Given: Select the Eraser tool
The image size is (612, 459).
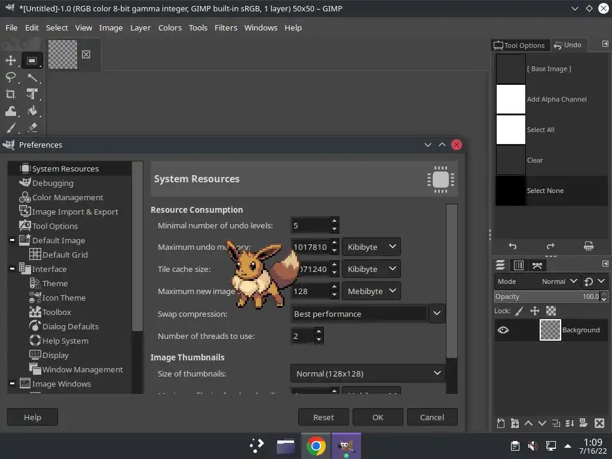Looking at the screenshot, I should pos(32,128).
